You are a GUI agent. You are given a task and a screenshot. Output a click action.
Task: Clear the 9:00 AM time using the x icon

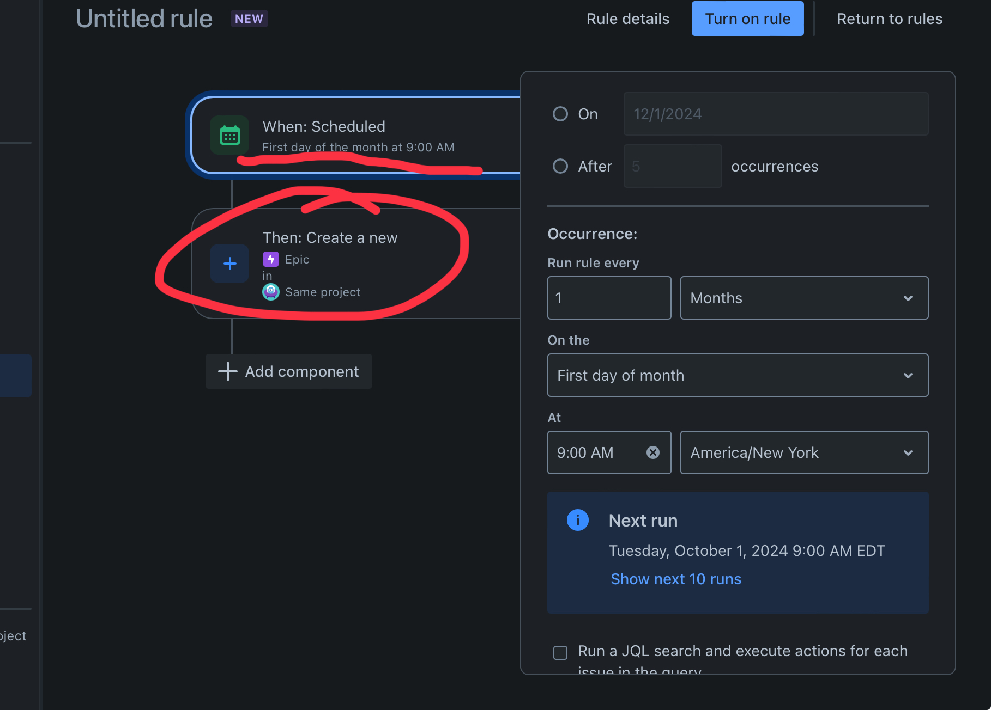pyautogui.click(x=653, y=452)
